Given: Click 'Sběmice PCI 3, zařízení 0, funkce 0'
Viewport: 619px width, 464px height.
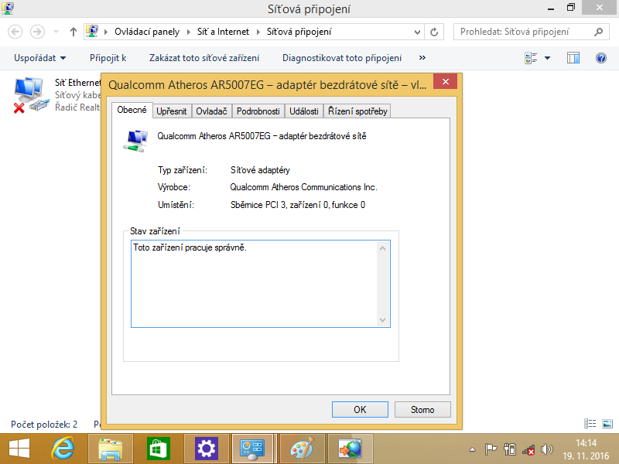Looking at the screenshot, I should pyautogui.click(x=298, y=205).
